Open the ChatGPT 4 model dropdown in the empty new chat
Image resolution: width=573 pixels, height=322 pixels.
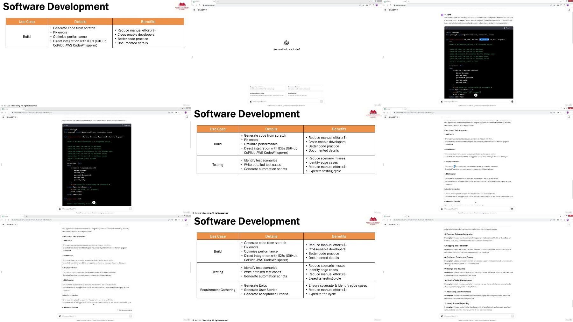tap(202, 10)
